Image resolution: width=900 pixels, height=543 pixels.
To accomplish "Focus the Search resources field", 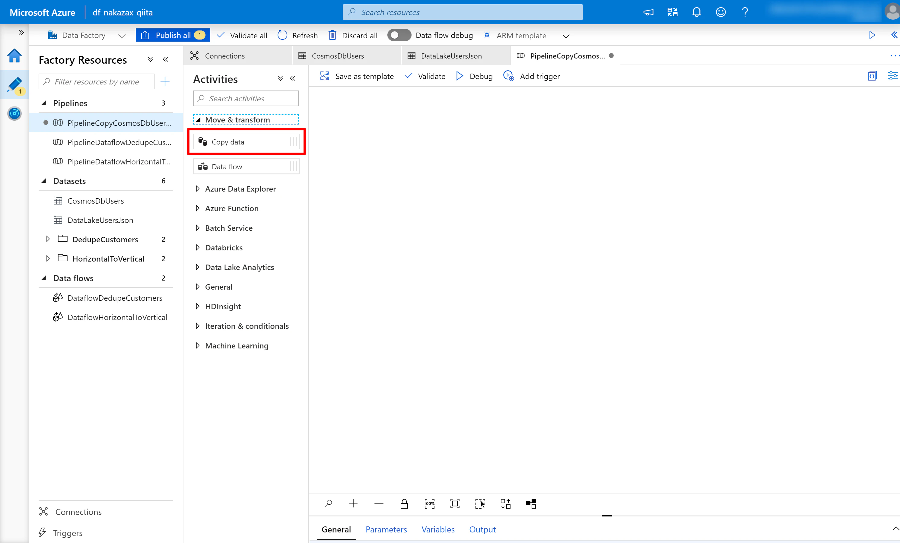I will 463,12.
